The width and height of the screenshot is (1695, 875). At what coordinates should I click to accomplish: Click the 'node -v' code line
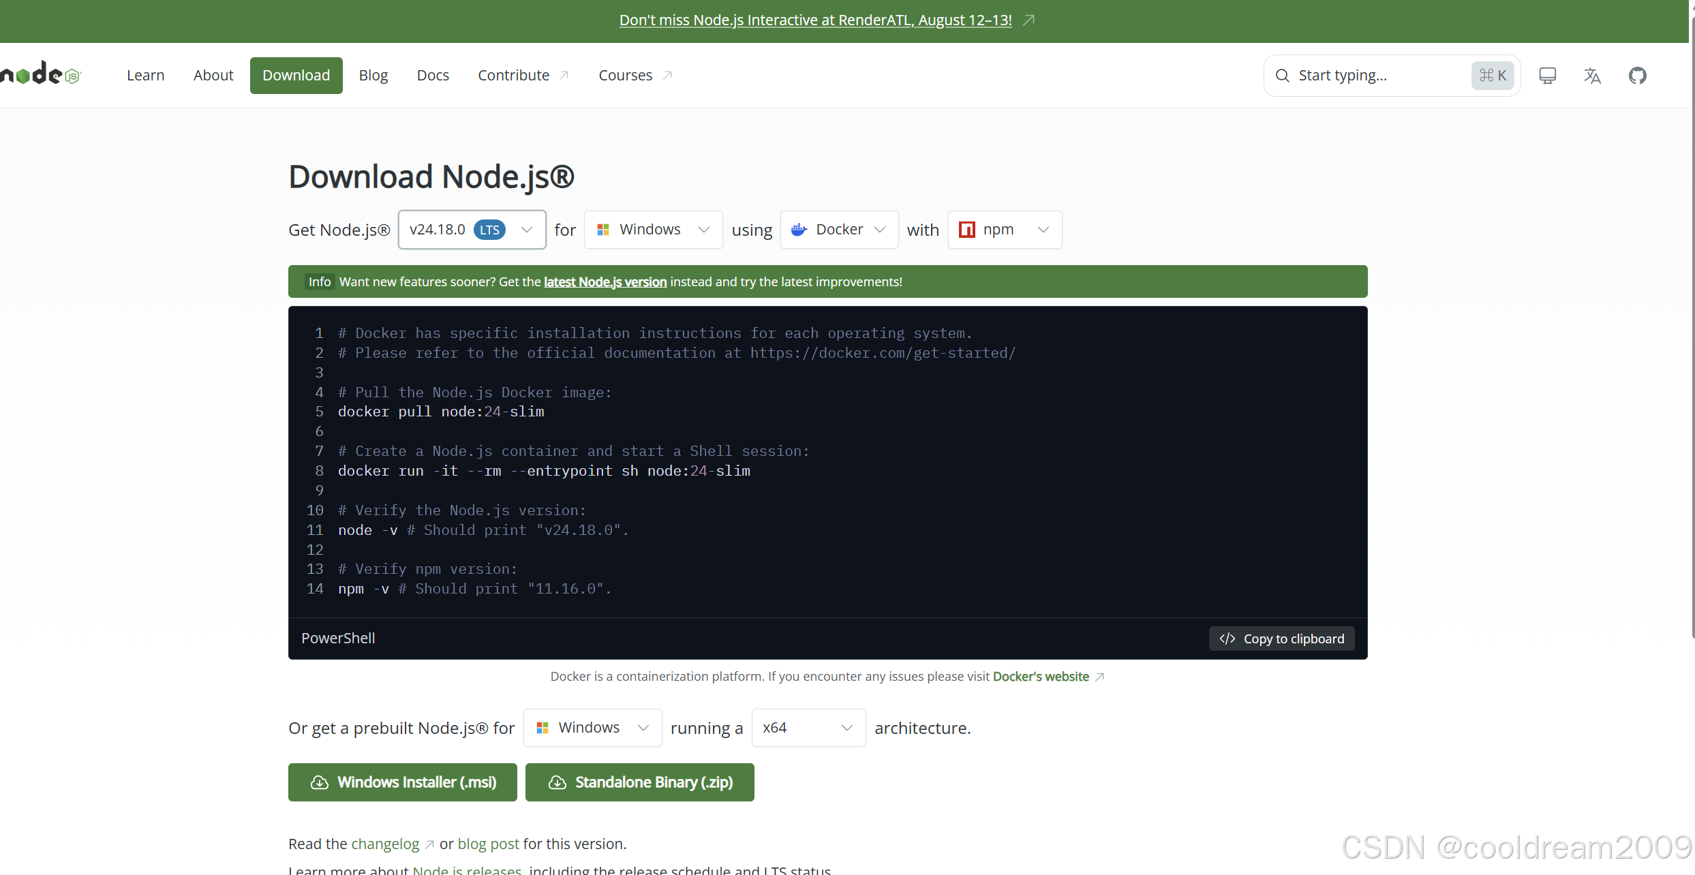point(483,530)
